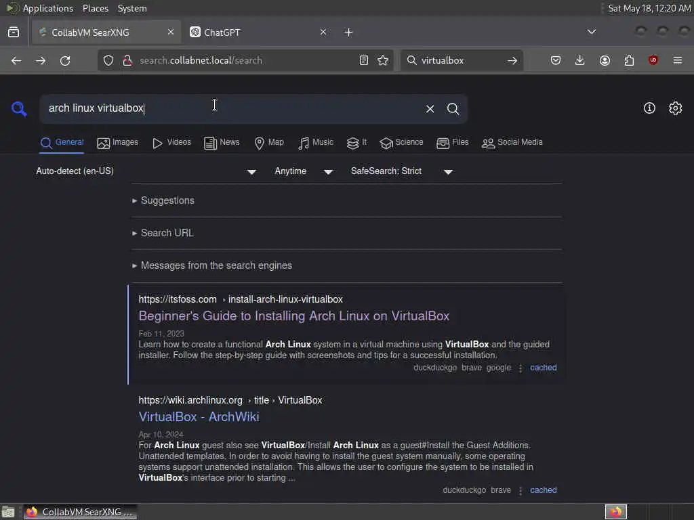
Task: Select the General search category
Action: (x=62, y=143)
